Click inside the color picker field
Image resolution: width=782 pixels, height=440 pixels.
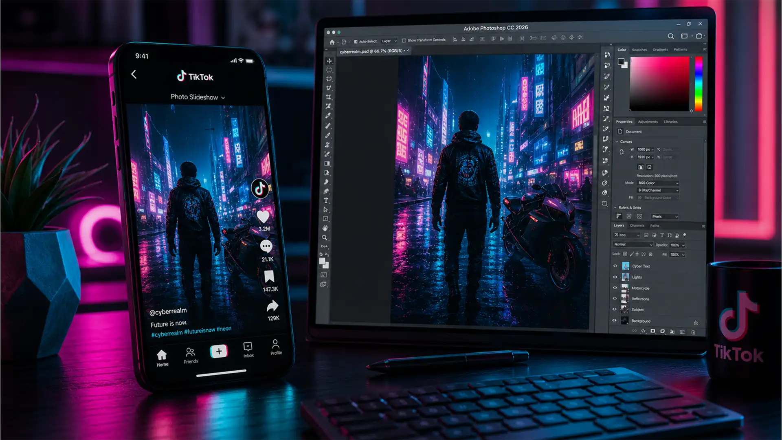660,84
